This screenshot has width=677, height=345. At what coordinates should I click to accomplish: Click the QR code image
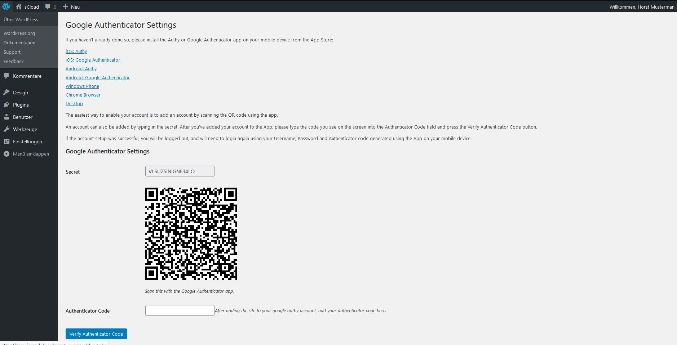191,234
